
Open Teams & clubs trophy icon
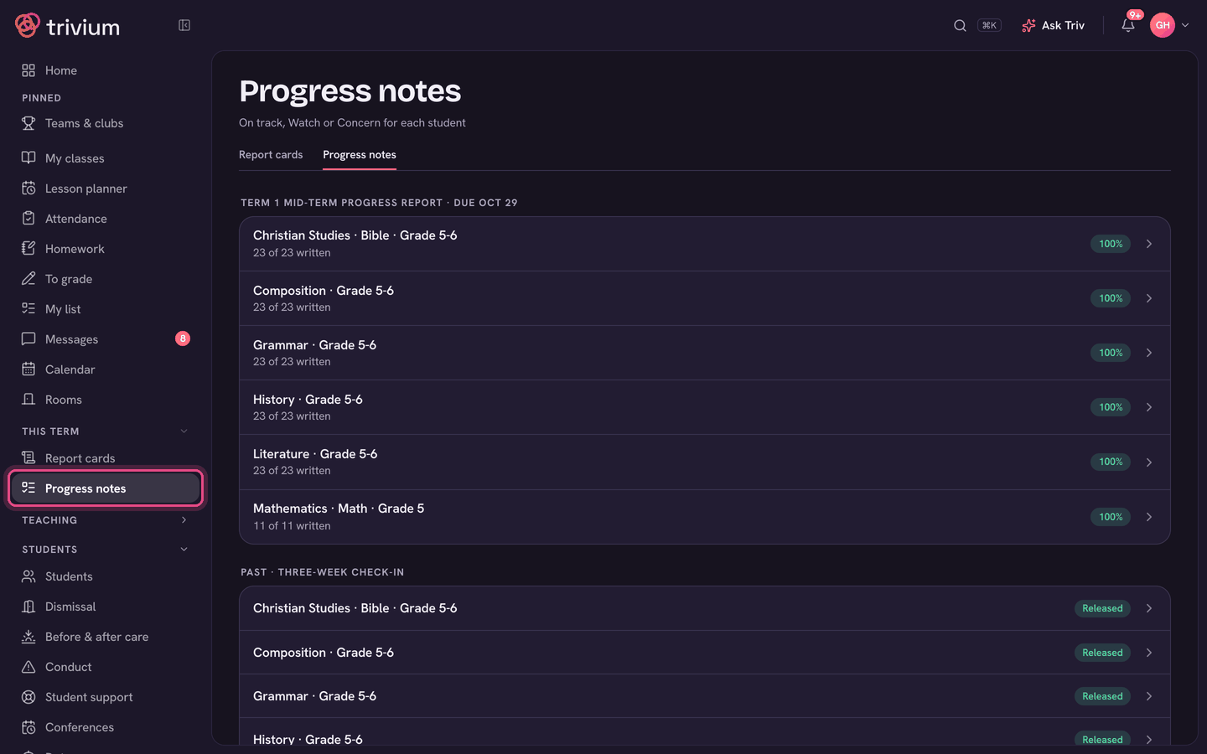[28, 123]
